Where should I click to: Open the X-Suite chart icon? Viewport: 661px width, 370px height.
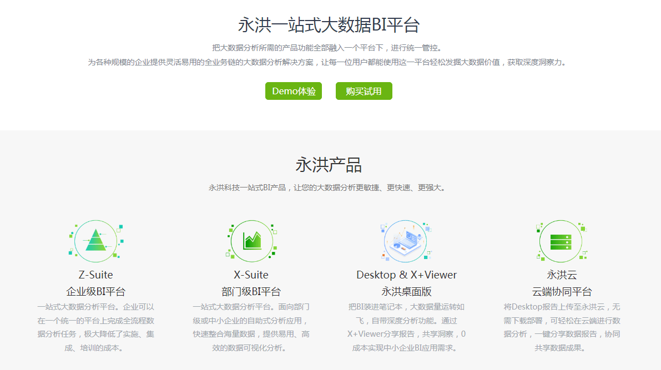coord(251,241)
